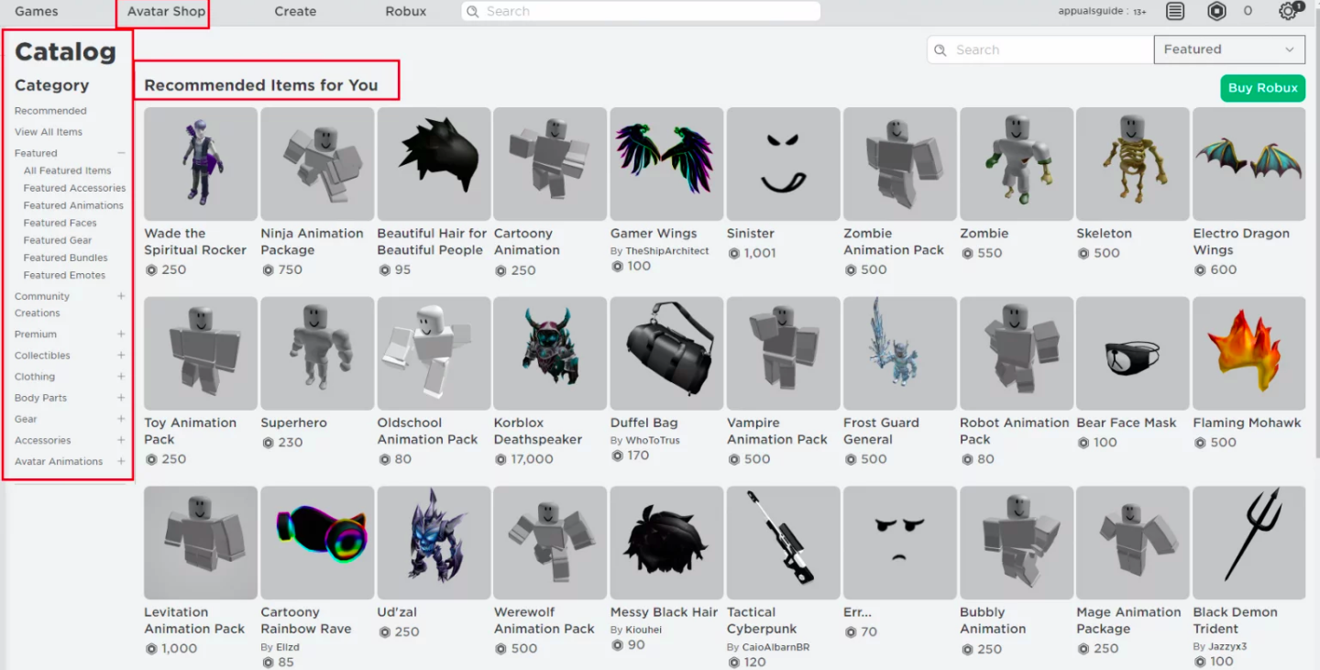Expand the Clothing category
Screen dimensions: 1320x670
tap(121, 377)
